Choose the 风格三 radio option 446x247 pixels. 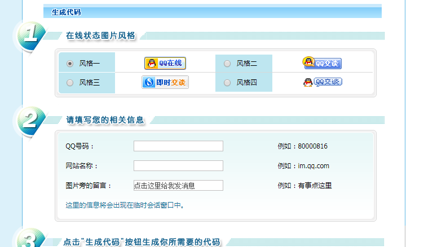click(70, 83)
